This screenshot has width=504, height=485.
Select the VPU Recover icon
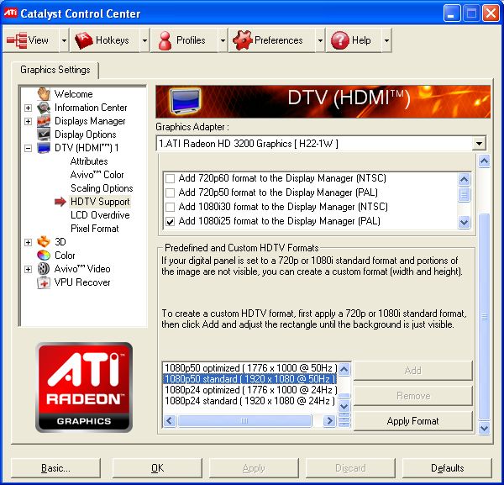[44, 282]
